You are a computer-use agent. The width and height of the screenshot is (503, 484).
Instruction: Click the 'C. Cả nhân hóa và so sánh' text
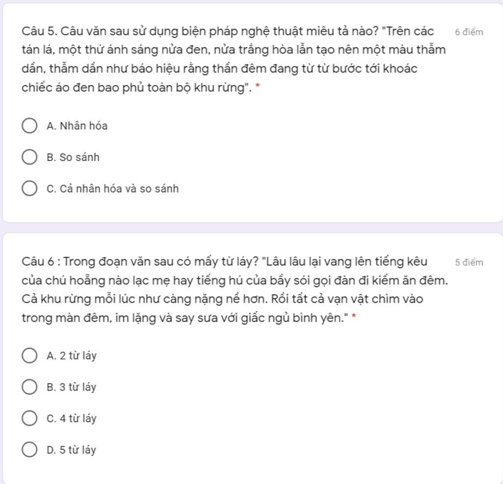[x=112, y=189]
